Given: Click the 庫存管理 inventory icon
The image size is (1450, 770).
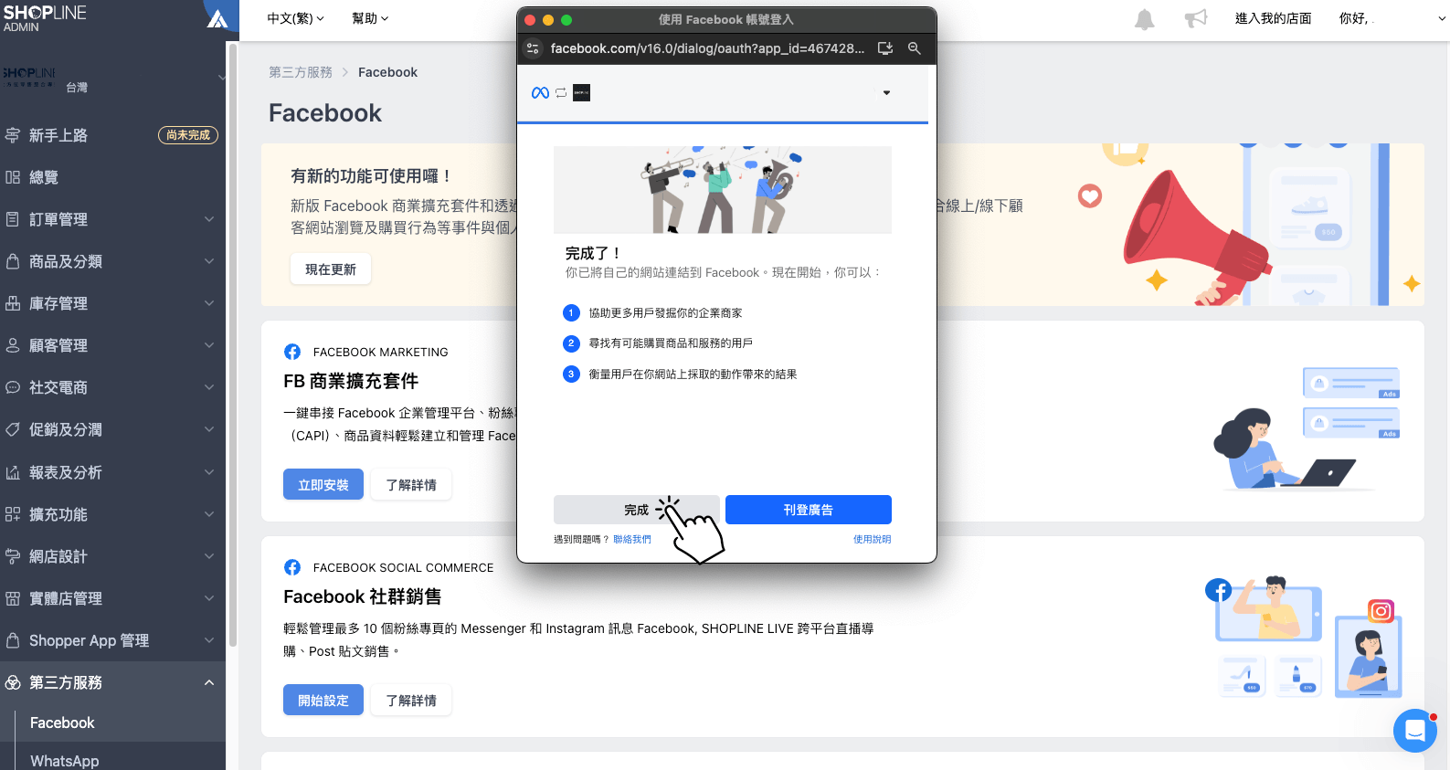Looking at the screenshot, I should pos(13,303).
